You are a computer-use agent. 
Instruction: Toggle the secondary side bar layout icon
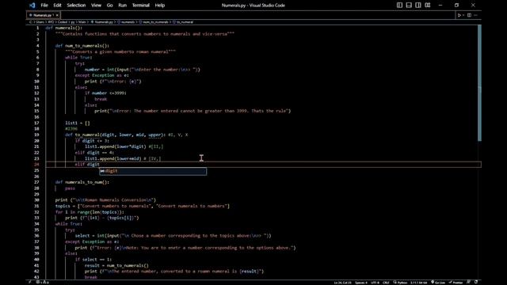(x=418, y=6)
